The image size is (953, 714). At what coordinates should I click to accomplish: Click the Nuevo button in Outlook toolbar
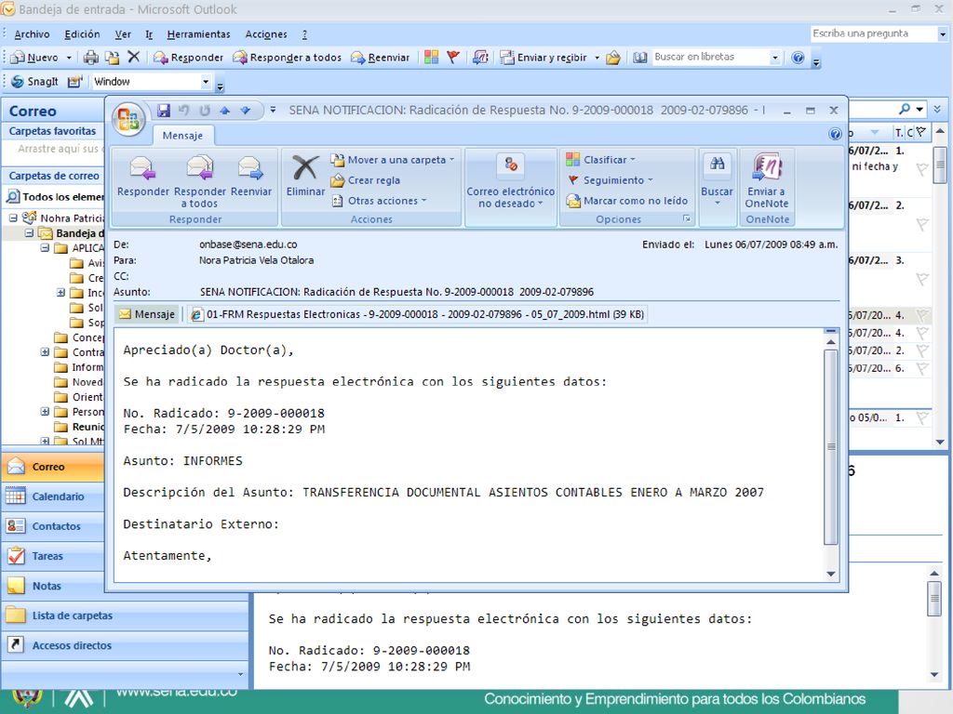click(x=36, y=57)
